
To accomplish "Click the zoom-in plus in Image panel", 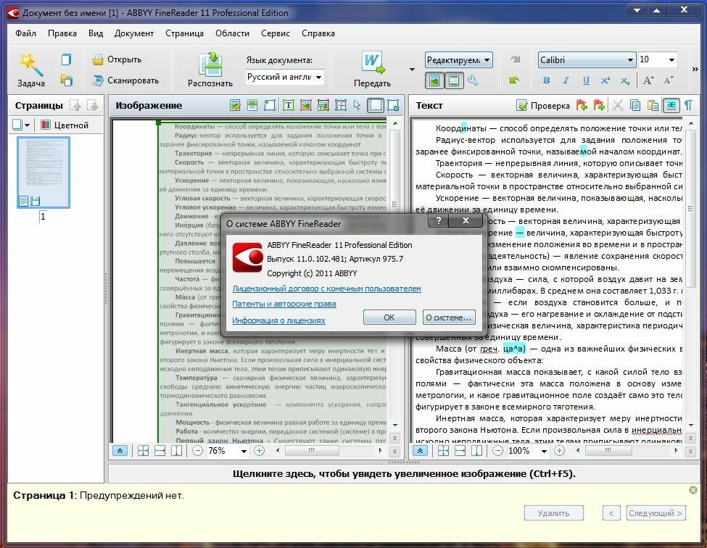I will (260, 451).
